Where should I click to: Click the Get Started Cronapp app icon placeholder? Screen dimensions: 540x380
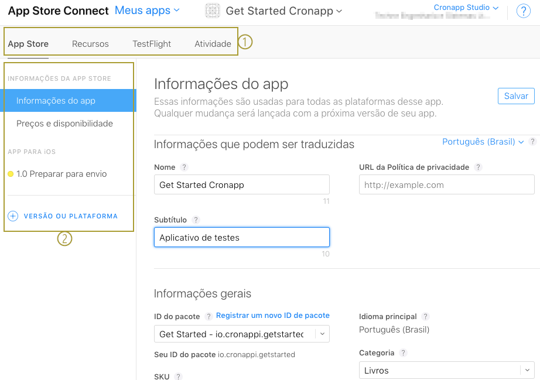(x=213, y=11)
